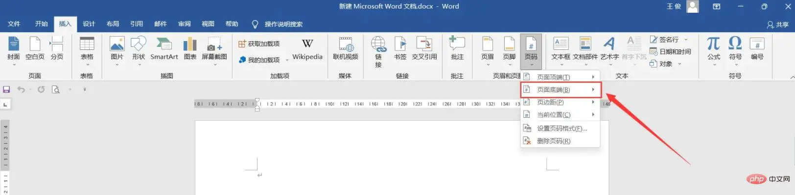The image size is (795, 195).
Task: Choose Page Margins (页边距) submenu
Action: point(560,102)
